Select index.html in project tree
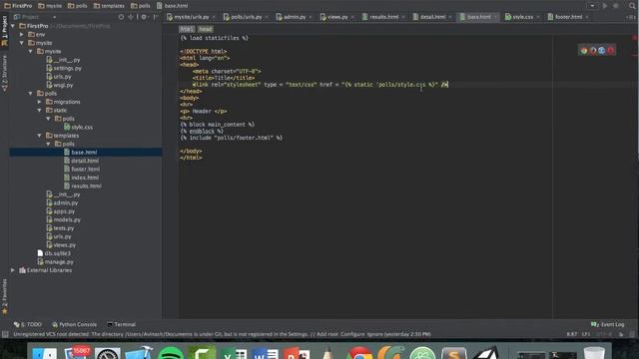 coord(81,178)
